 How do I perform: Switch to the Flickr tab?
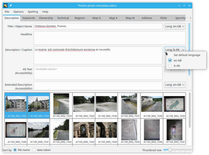(x=164, y=18)
